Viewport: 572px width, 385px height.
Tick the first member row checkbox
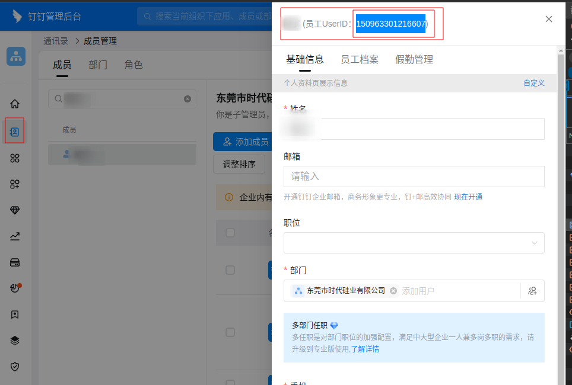[x=230, y=270]
